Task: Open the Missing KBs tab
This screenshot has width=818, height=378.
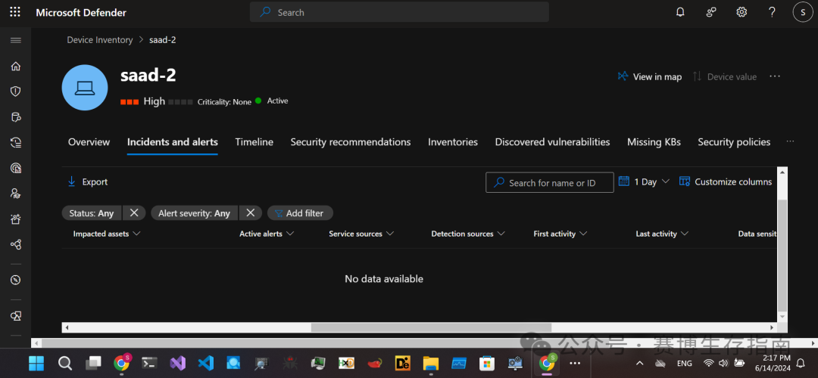Action: tap(654, 142)
